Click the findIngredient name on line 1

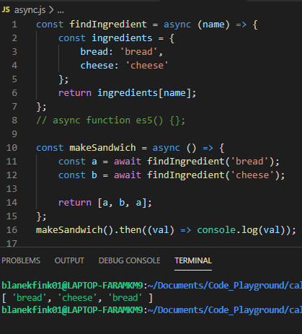click(108, 25)
